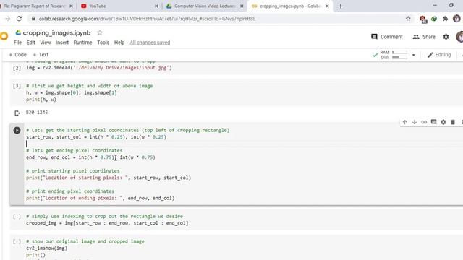Add a new Code cell
This screenshot has height=260, width=463.
[17, 55]
